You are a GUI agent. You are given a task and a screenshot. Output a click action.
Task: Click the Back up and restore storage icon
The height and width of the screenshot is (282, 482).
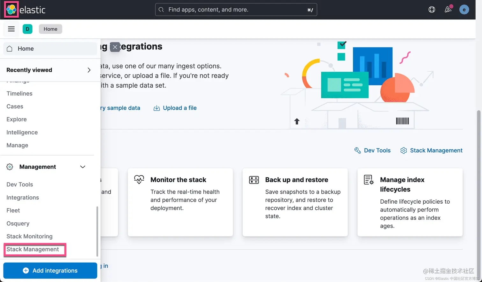click(254, 180)
